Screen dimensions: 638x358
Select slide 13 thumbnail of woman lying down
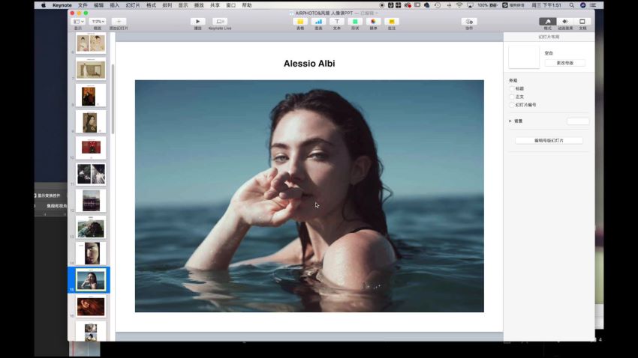(x=91, y=227)
